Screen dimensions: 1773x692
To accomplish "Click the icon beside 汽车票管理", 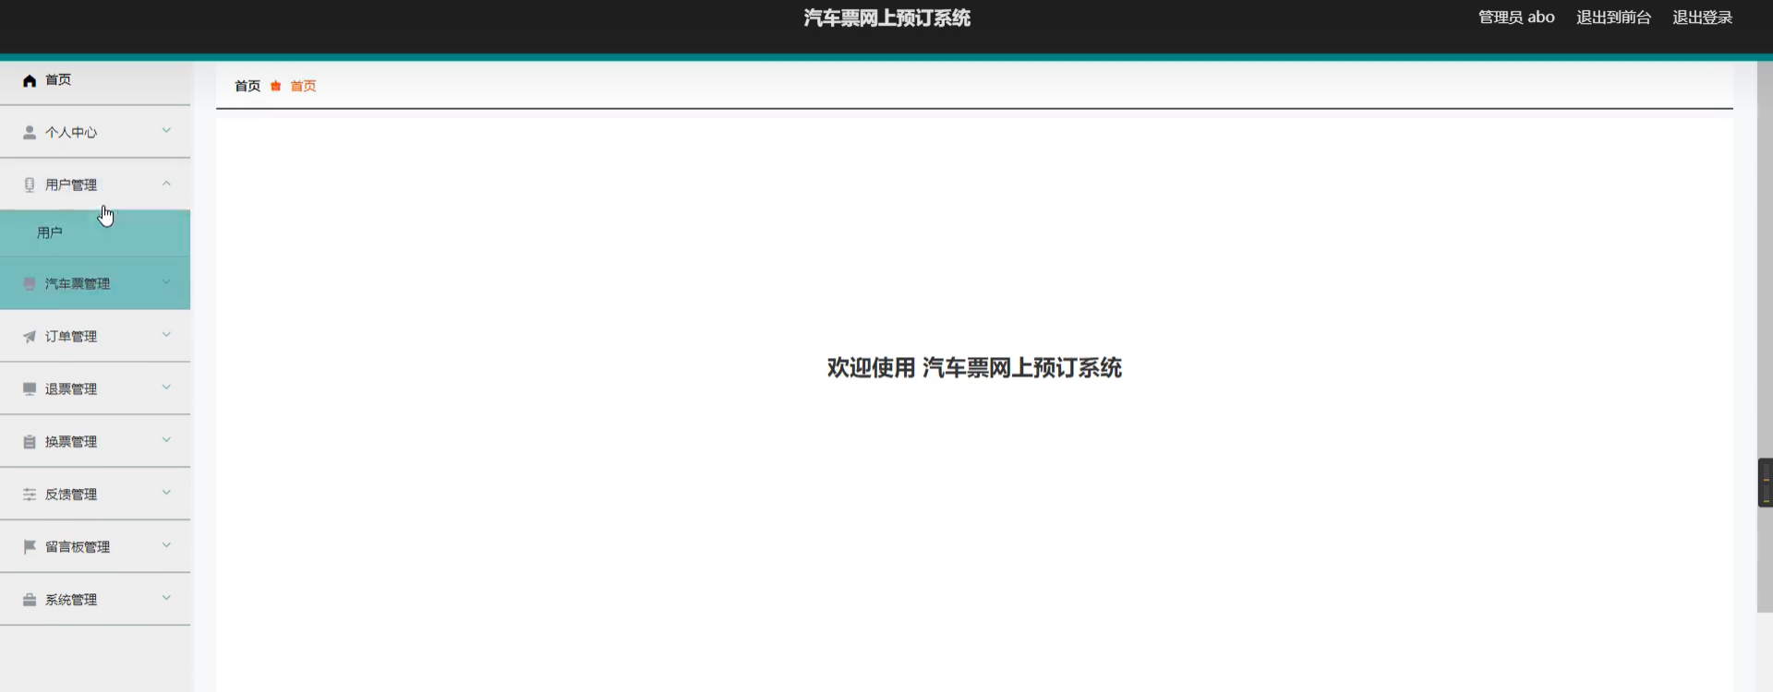I will (x=30, y=283).
